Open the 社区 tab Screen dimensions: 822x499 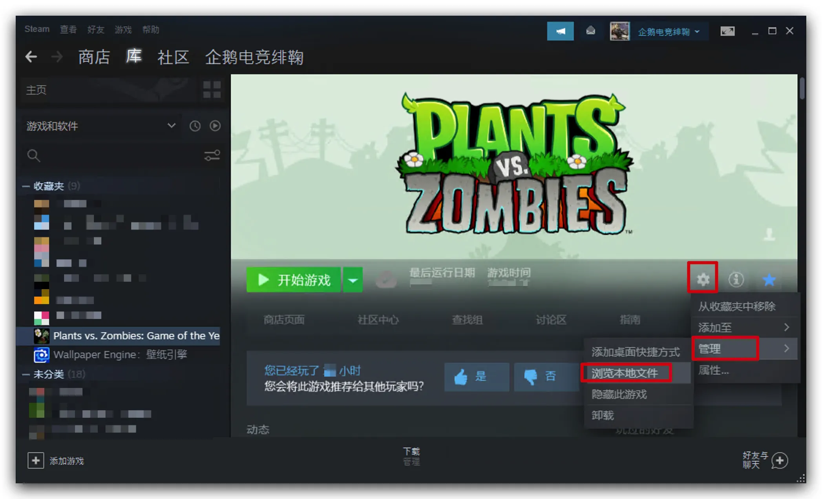tap(173, 57)
